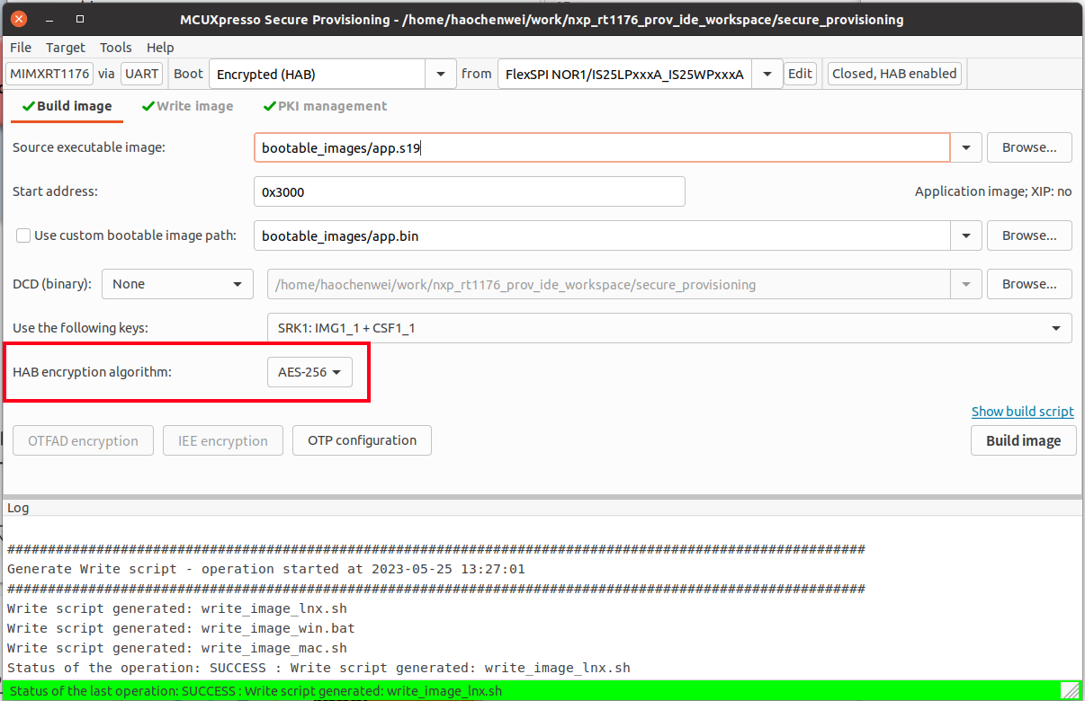
Task: Click the 'Source executable image:' label
Action: coord(89,147)
